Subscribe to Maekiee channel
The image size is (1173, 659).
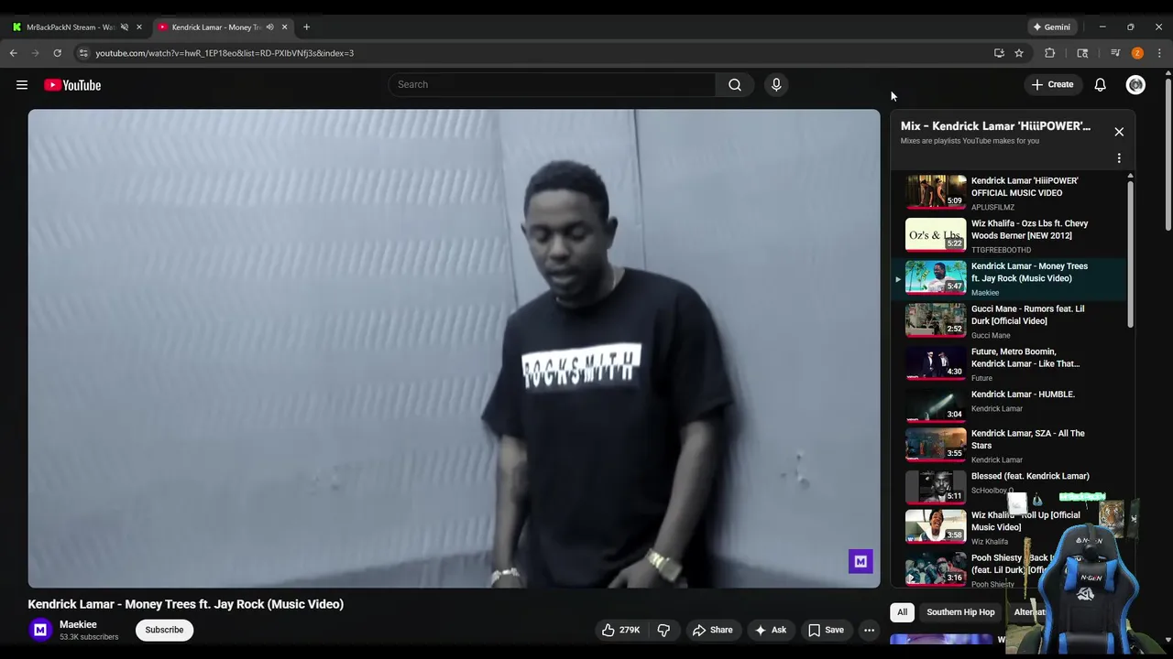164,630
